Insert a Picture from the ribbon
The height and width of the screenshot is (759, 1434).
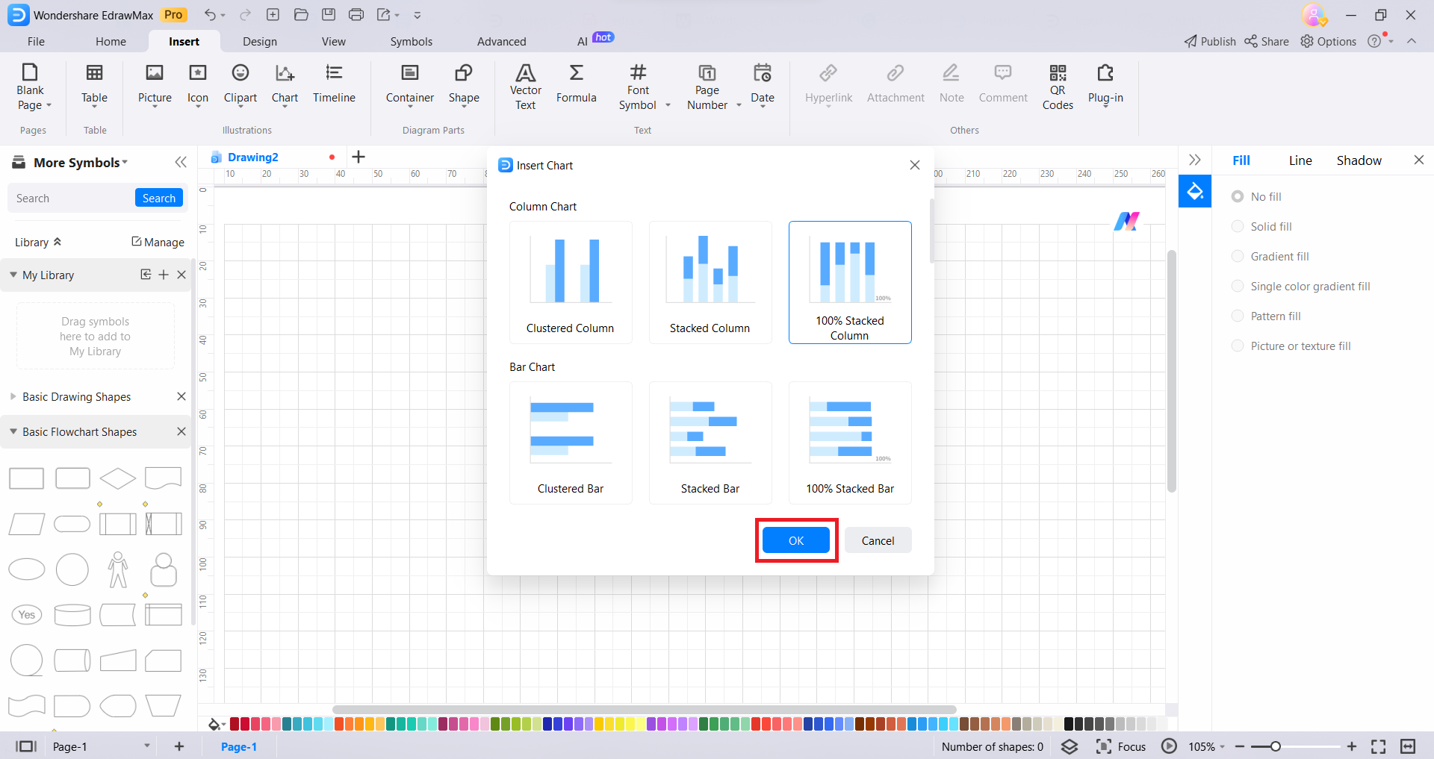pyautogui.click(x=155, y=86)
